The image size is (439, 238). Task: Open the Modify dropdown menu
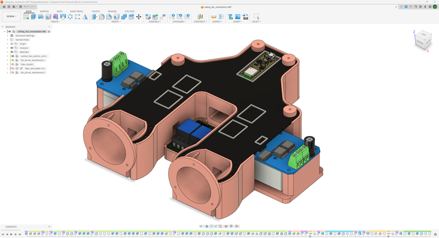point(116,21)
